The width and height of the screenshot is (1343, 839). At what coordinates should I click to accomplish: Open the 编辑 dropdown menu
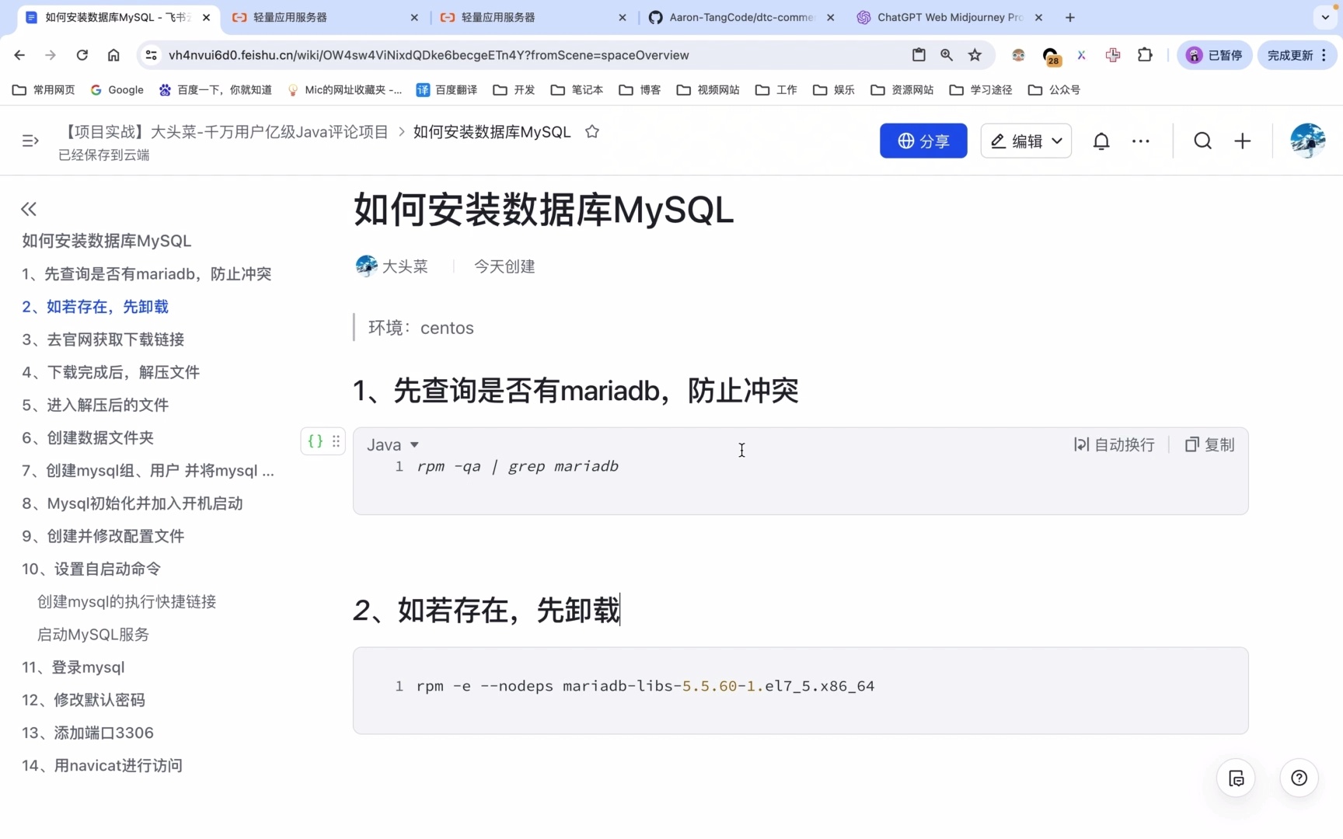click(1026, 141)
